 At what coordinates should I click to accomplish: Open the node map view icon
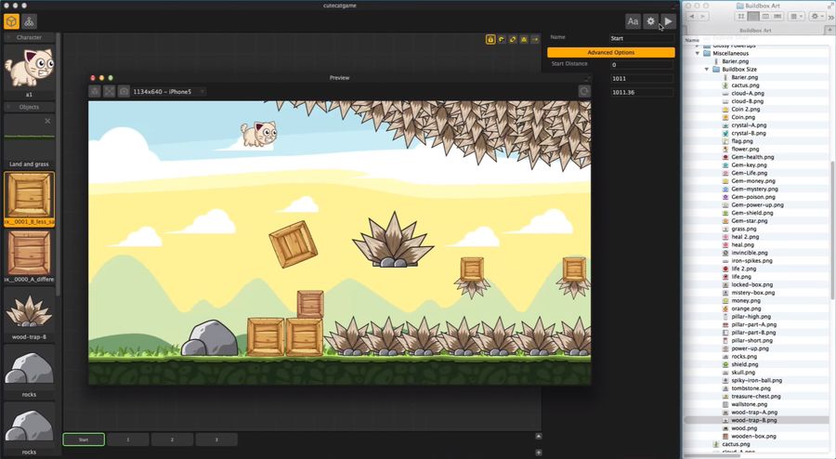30,20
